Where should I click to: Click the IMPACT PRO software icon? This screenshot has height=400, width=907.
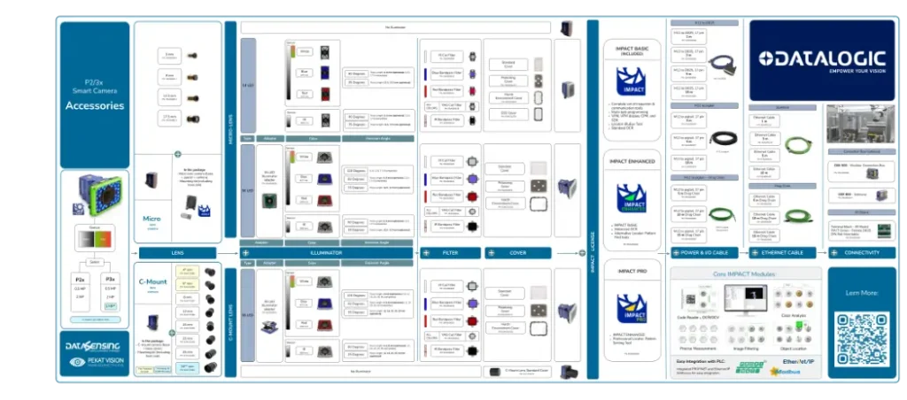coord(631,310)
